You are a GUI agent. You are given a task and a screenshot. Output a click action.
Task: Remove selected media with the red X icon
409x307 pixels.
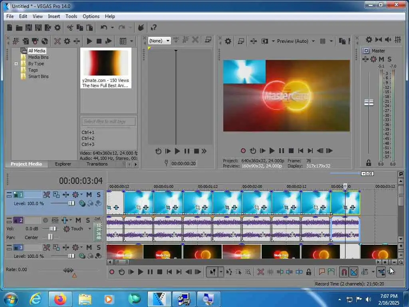(58, 41)
